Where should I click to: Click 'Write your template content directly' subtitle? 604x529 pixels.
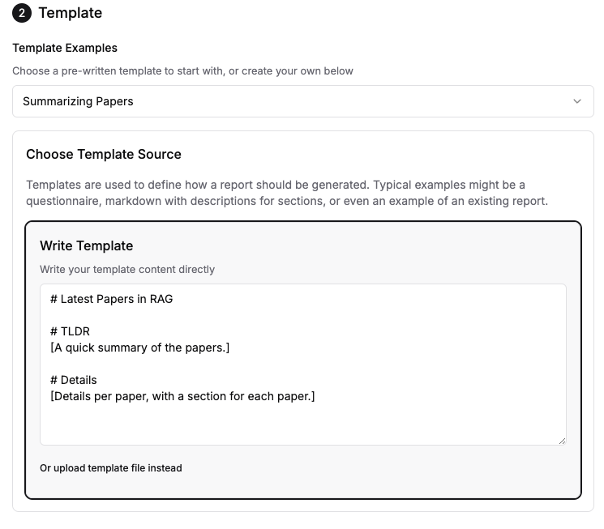click(x=127, y=269)
